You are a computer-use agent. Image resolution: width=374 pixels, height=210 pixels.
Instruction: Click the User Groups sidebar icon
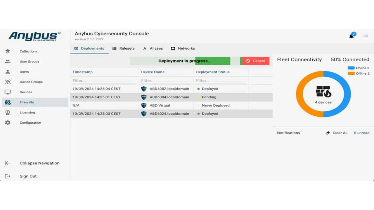click(8, 62)
